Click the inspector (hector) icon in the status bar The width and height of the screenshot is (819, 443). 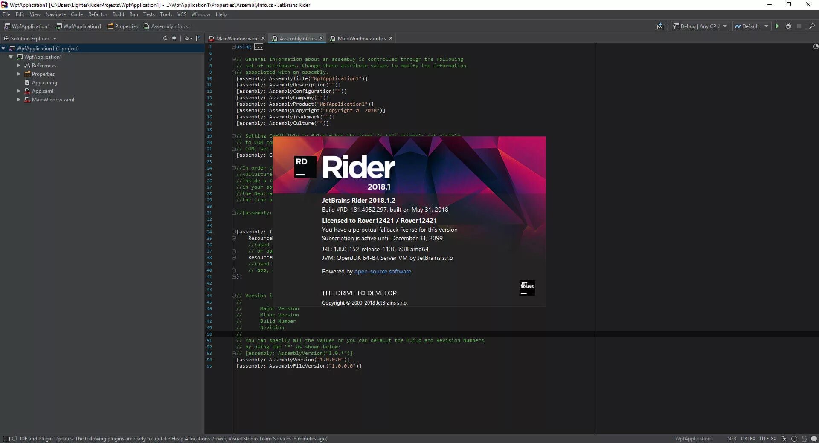(x=804, y=438)
